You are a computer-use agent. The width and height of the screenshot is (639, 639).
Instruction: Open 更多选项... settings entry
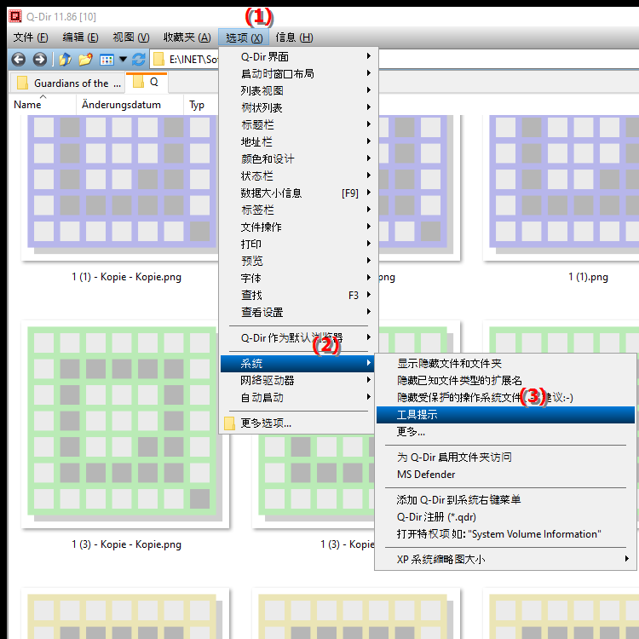[x=299, y=423]
